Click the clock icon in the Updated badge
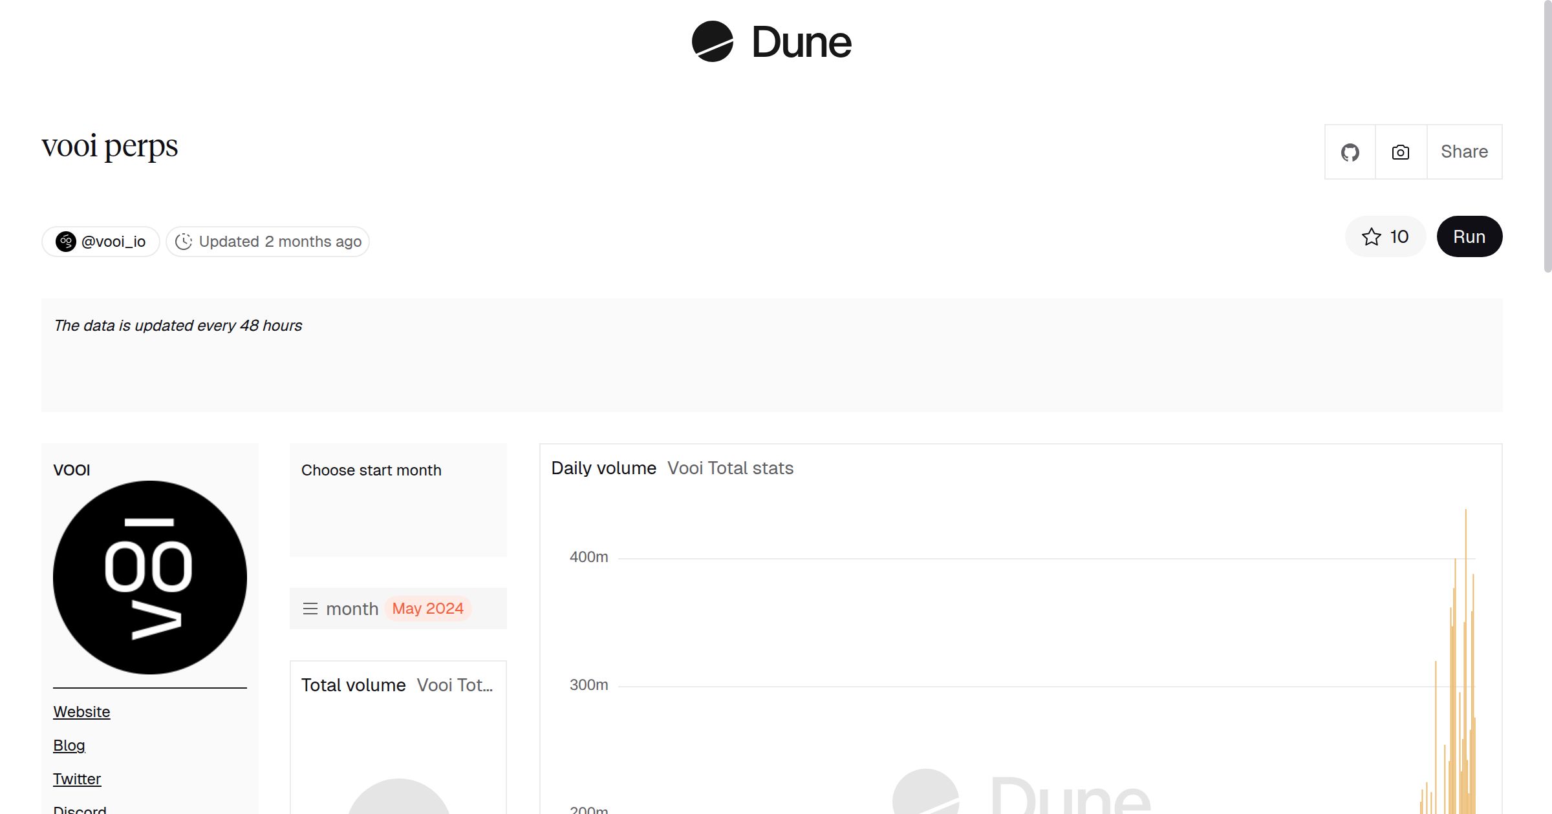This screenshot has width=1552, height=814. coord(183,241)
